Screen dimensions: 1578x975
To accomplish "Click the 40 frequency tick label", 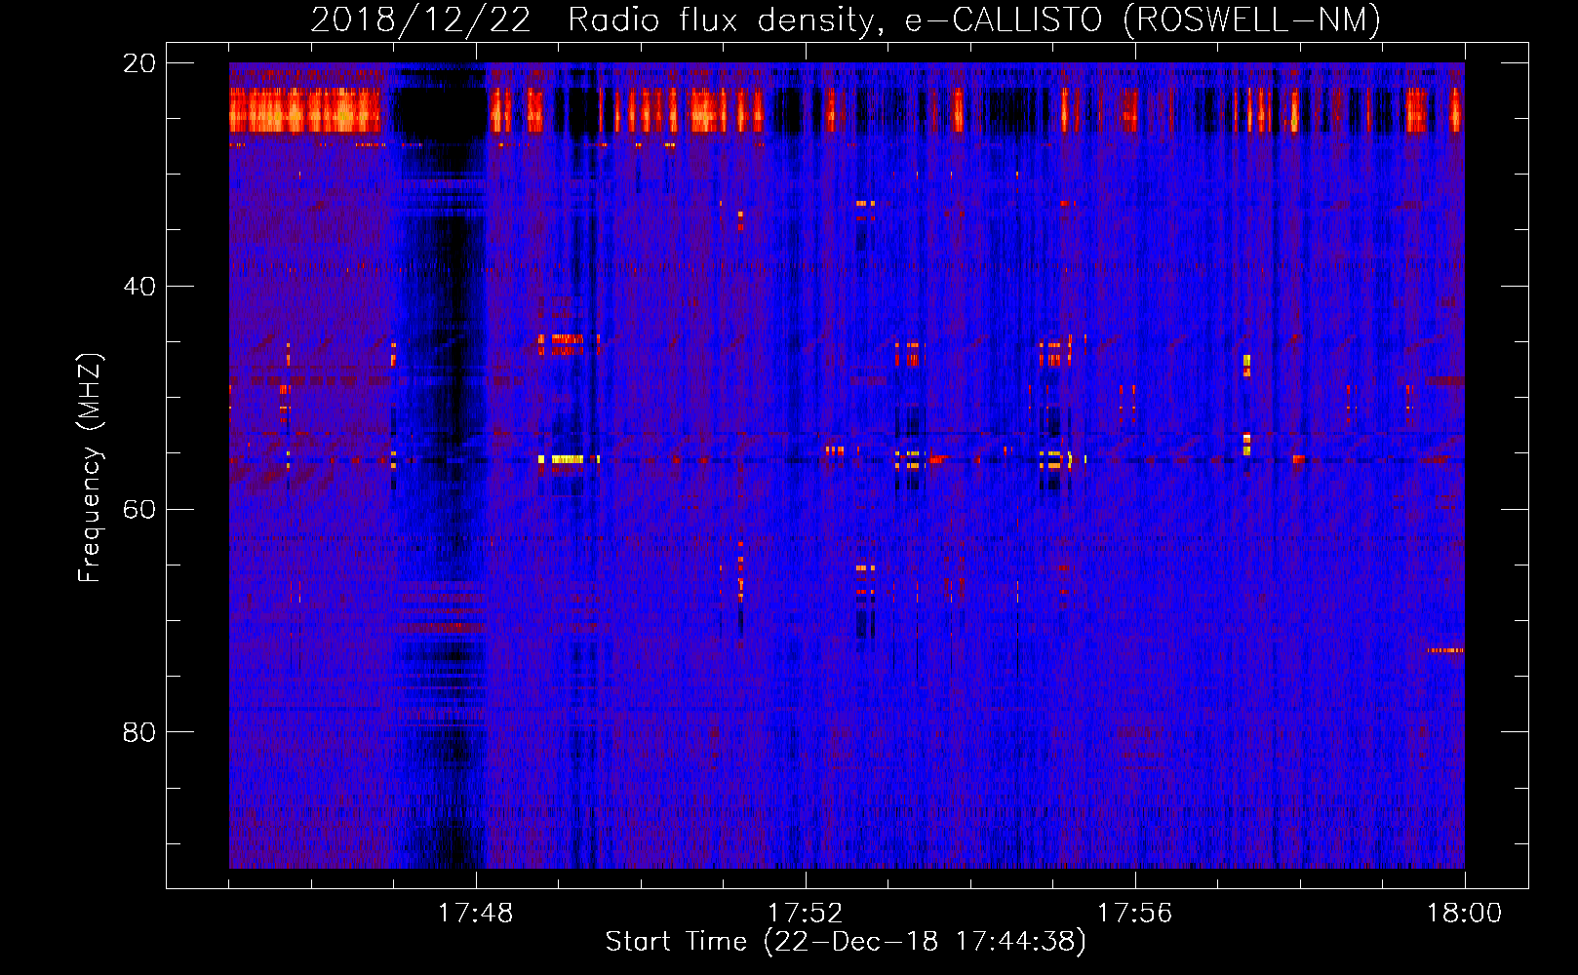I will (x=138, y=287).
